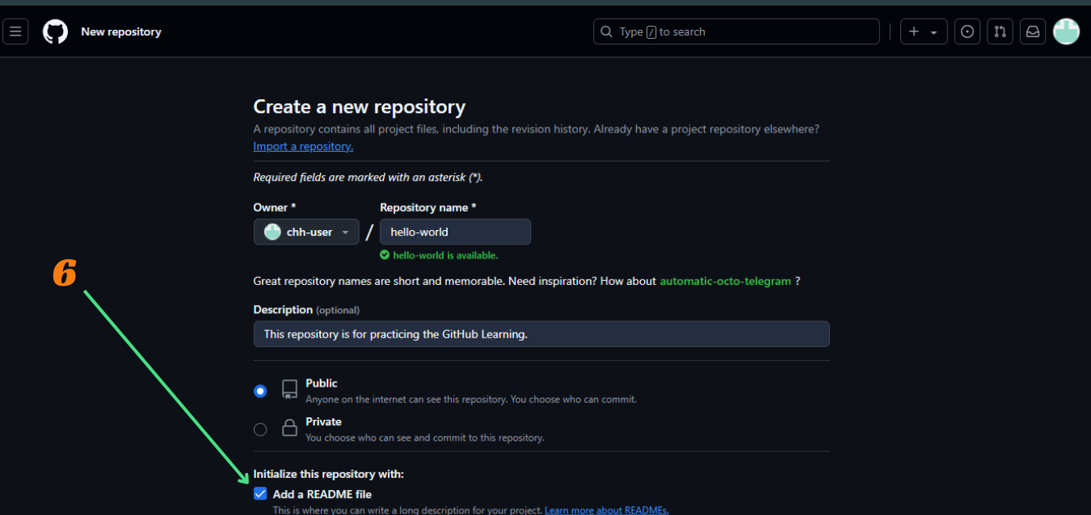The width and height of the screenshot is (1091, 515).
Task: Open the Issues icon in header
Action: (967, 31)
